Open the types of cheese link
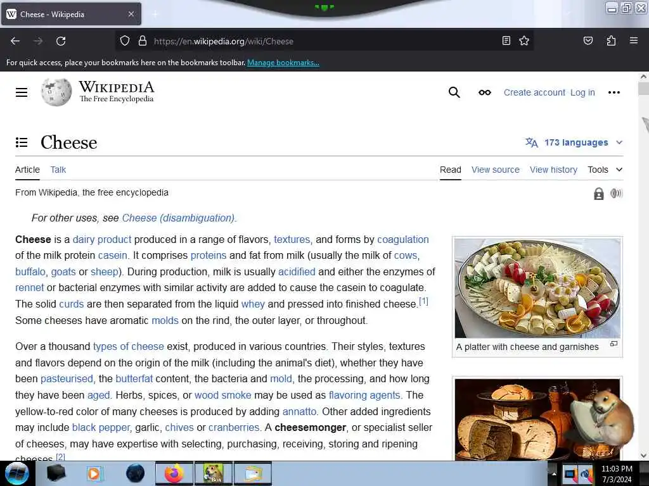649x486 pixels. click(128, 347)
